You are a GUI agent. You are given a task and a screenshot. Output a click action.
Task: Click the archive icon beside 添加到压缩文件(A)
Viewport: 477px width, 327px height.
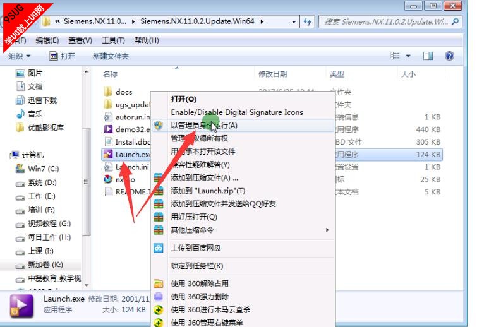point(159,177)
